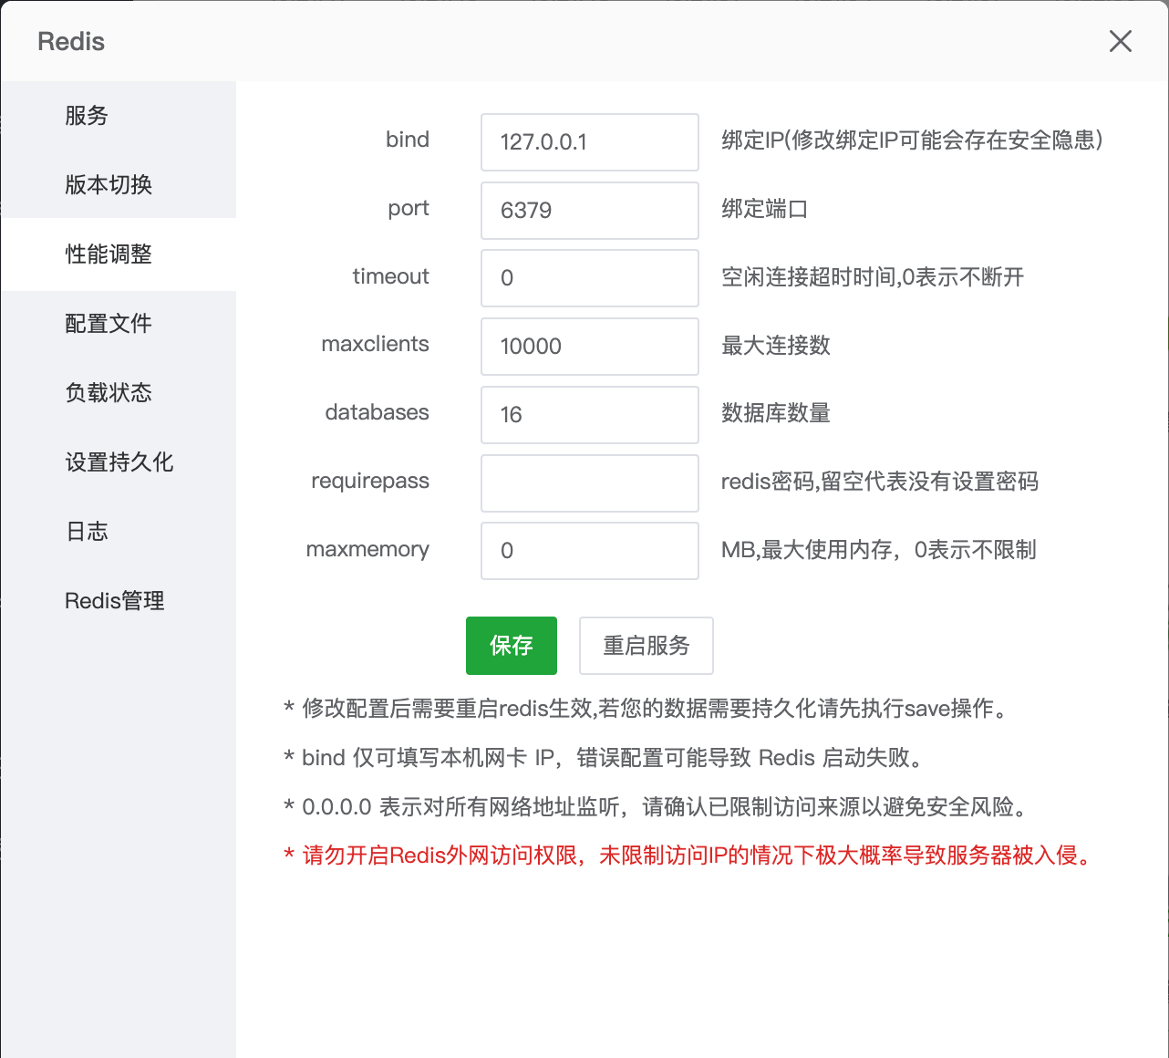Click the green 保存 button
The height and width of the screenshot is (1058, 1169).
[512, 646]
